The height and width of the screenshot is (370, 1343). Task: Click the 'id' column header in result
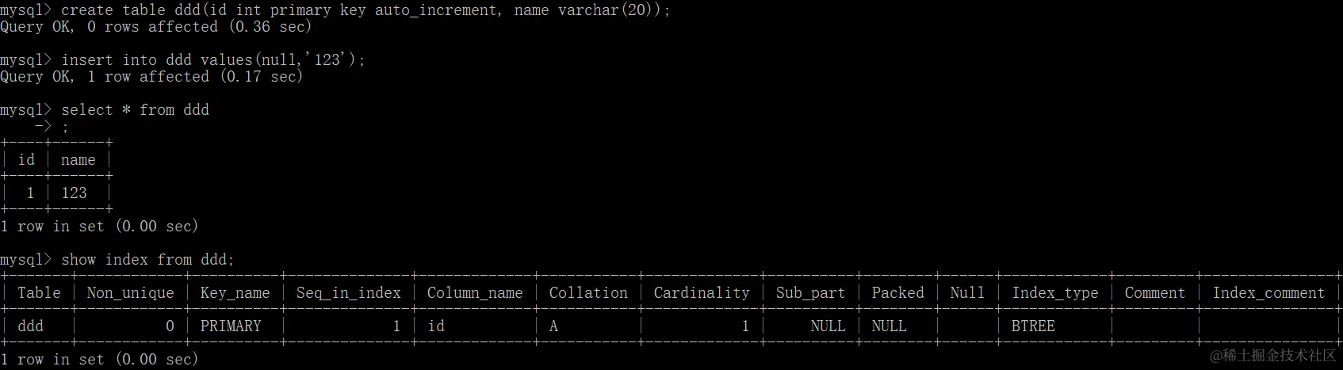coord(26,159)
